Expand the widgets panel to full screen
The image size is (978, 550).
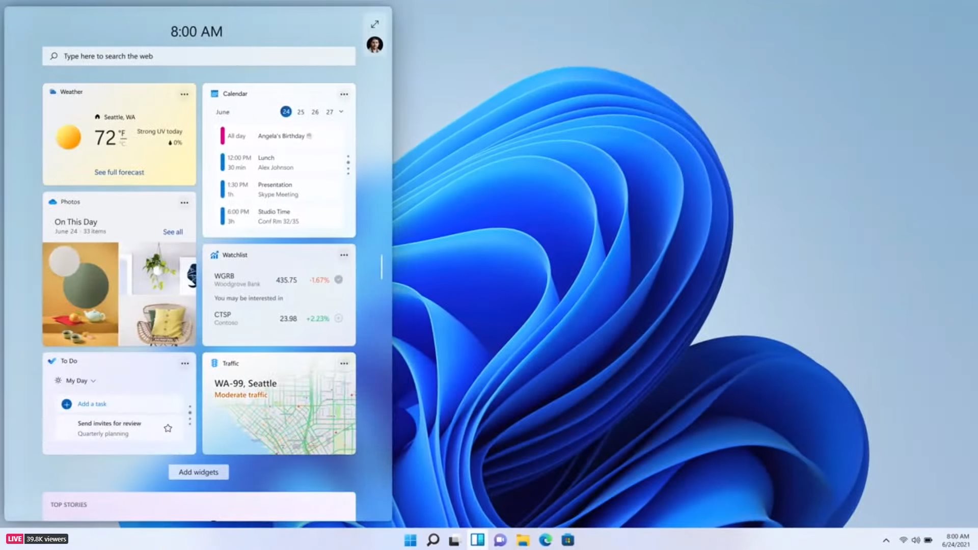(375, 23)
